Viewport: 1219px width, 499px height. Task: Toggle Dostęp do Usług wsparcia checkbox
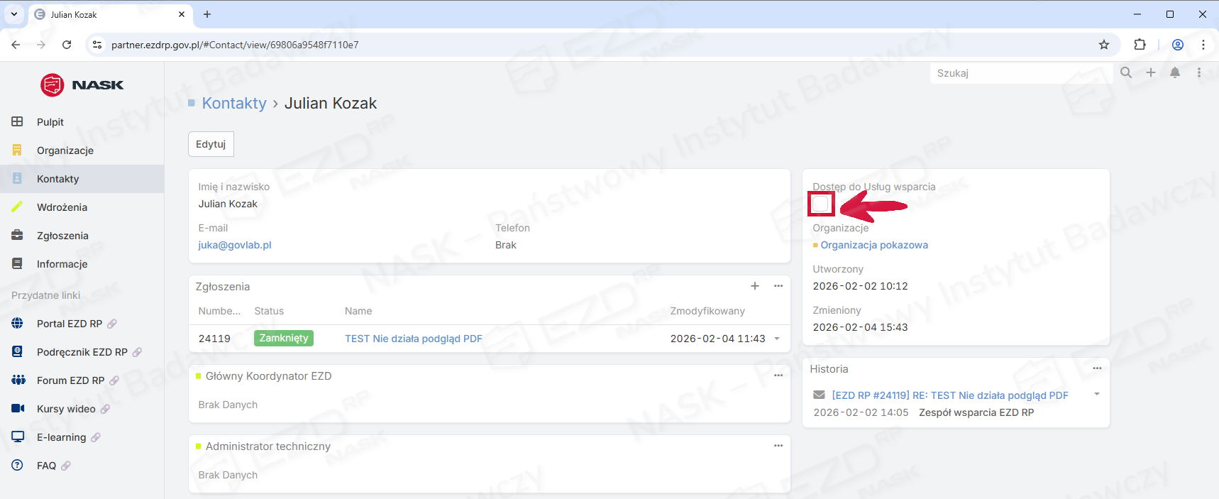pos(821,204)
